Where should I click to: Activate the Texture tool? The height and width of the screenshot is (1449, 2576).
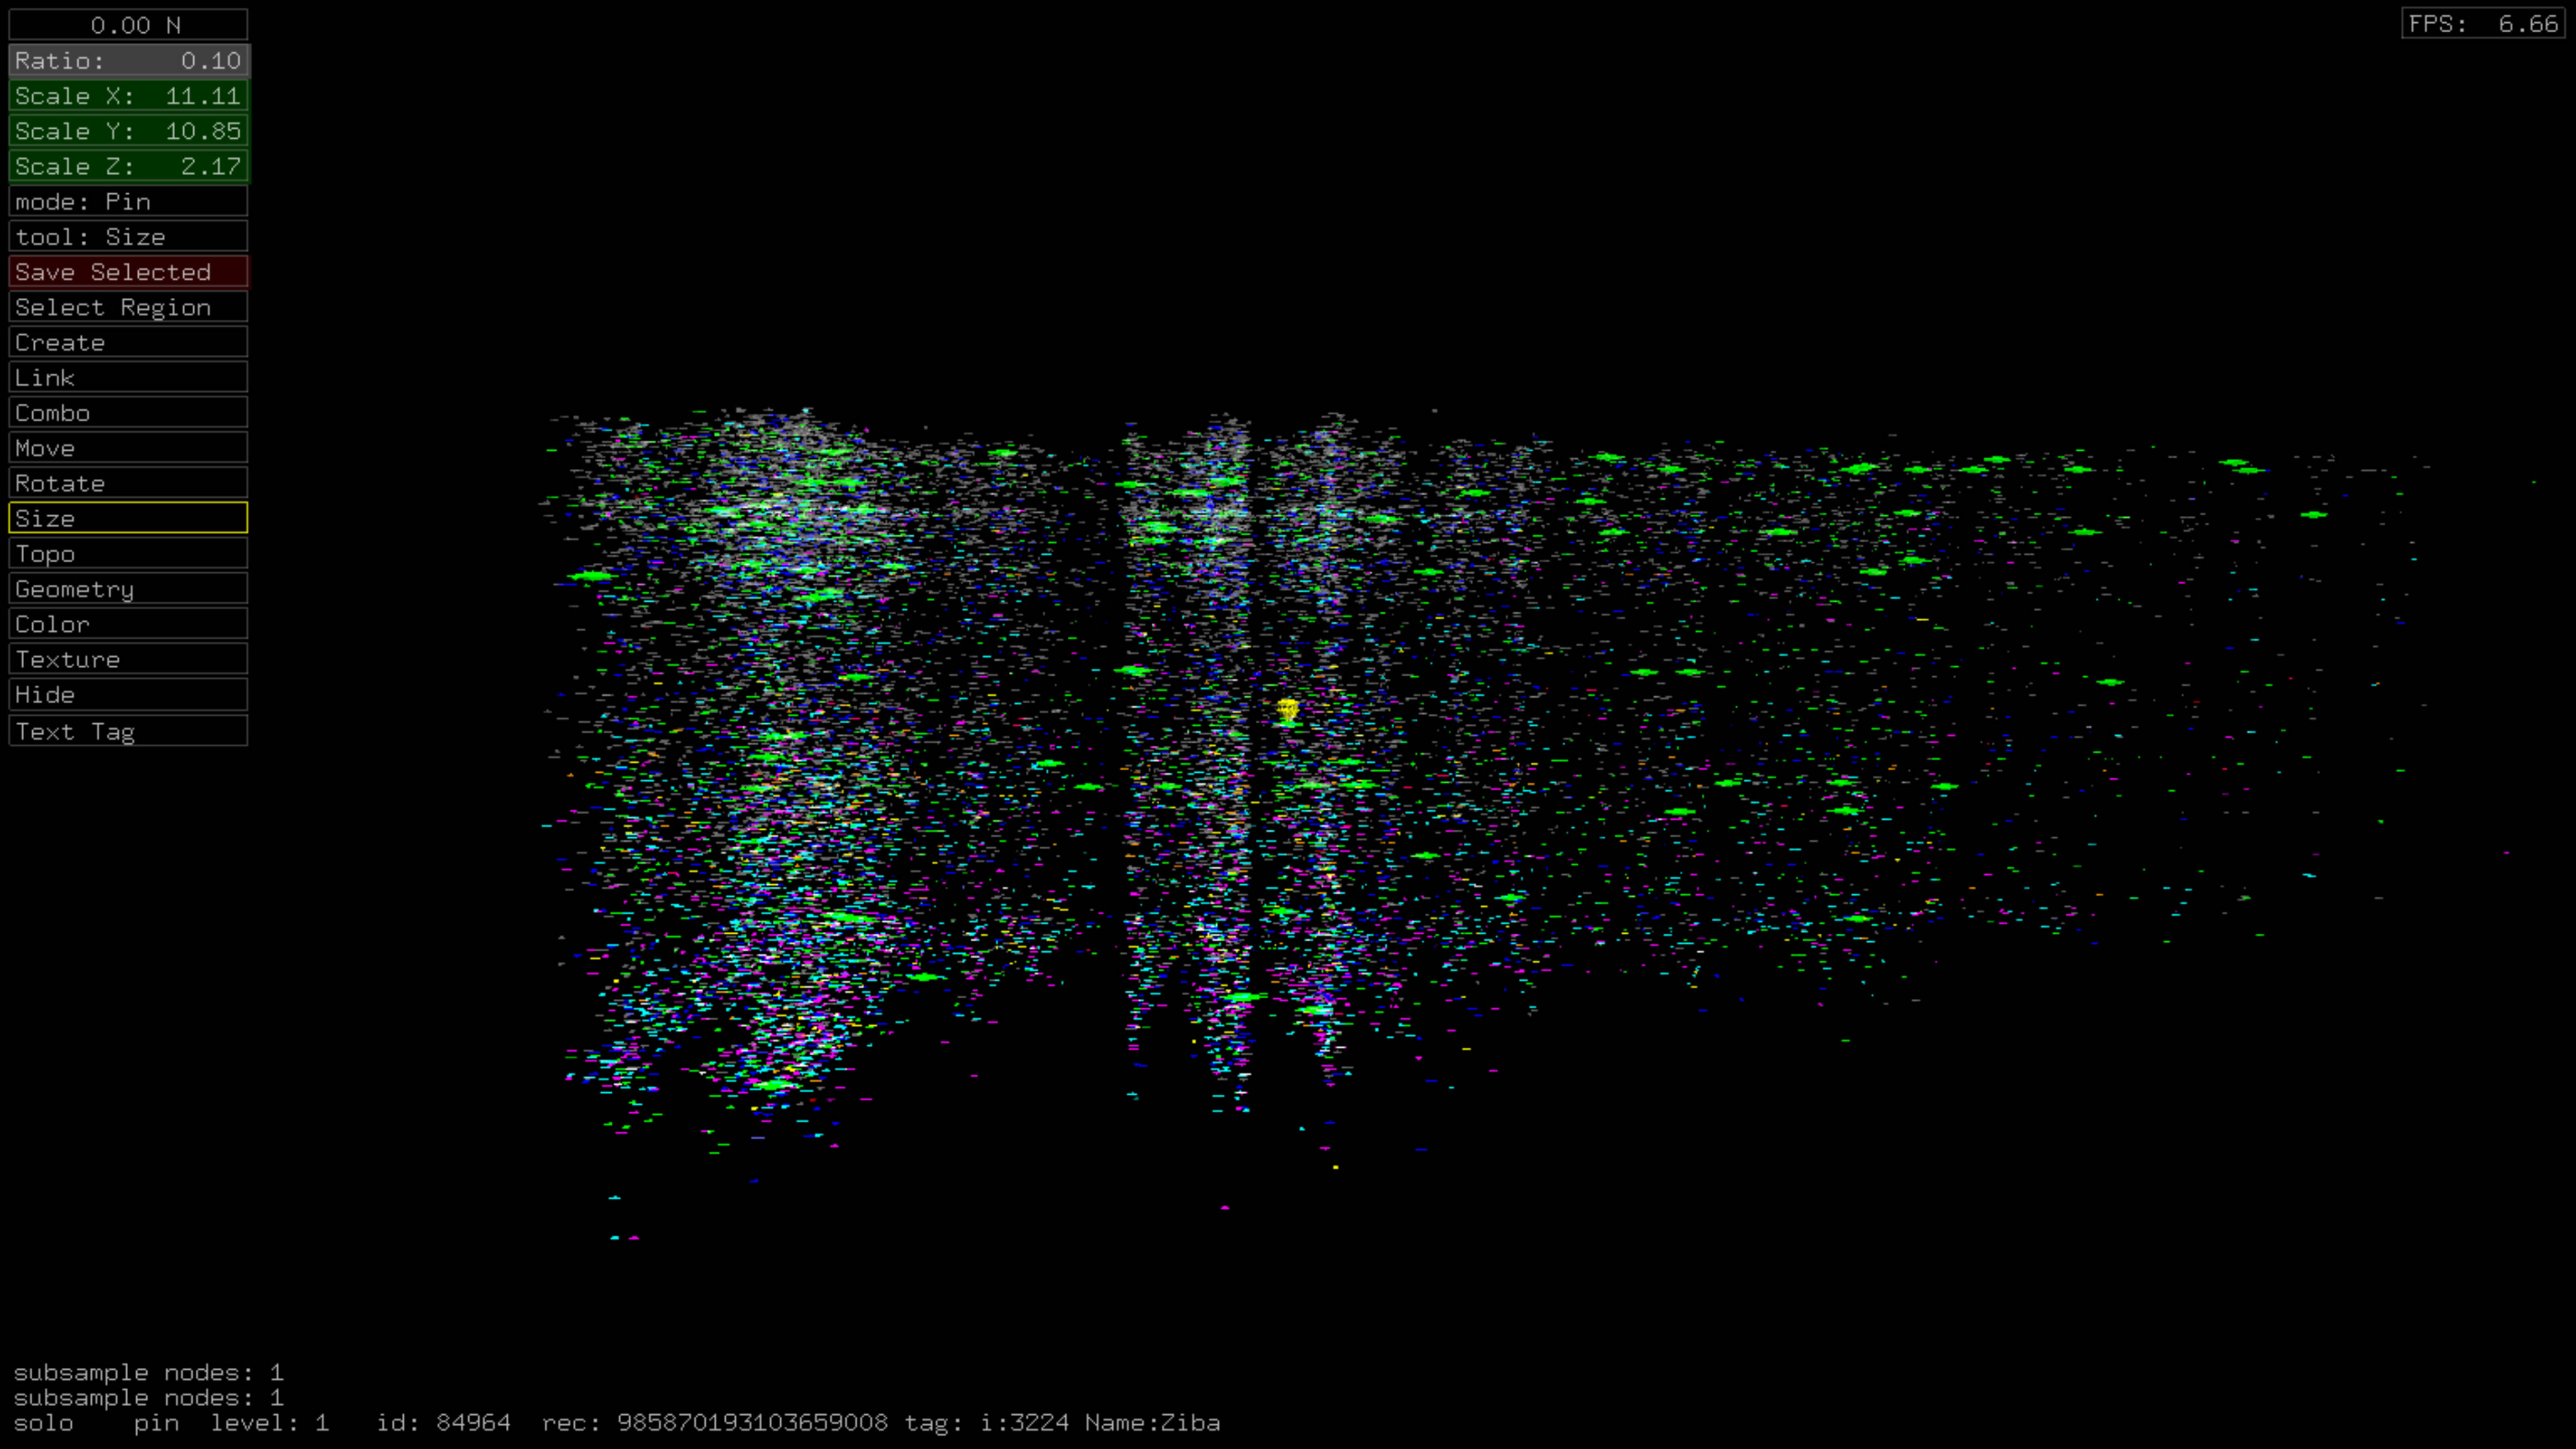pyautogui.click(x=128, y=659)
